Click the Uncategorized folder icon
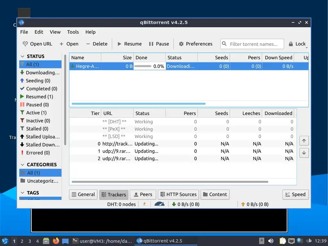 (x=23, y=181)
